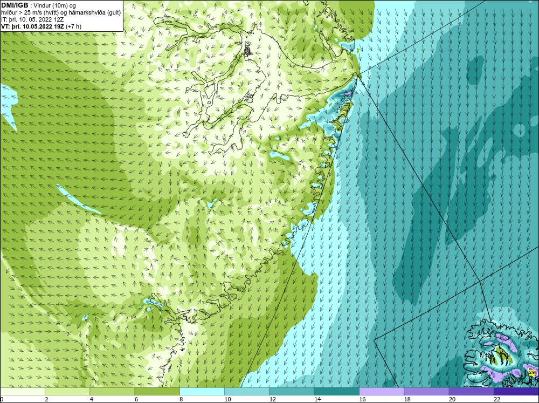This screenshot has width=539, height=403.
Task: Click the legend scale value "18"
Action: click(x=407, y=399)
